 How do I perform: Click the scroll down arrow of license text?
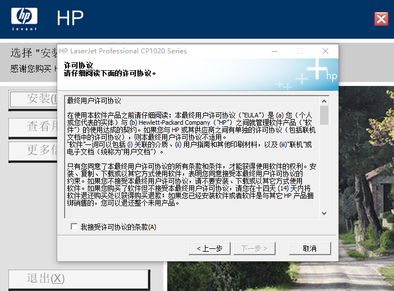(x=324, y=213)
